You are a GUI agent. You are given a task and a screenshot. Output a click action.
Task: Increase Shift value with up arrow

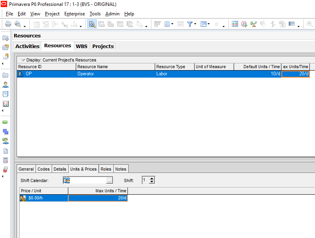click(x=152, y=178)
